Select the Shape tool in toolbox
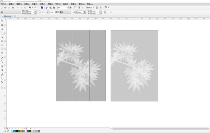Image resolution: width=210 pixels, height=133 pixels. [x=2, y=21]
